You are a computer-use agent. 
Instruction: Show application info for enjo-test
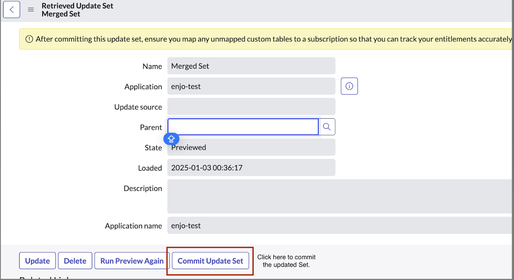point(349,86)
